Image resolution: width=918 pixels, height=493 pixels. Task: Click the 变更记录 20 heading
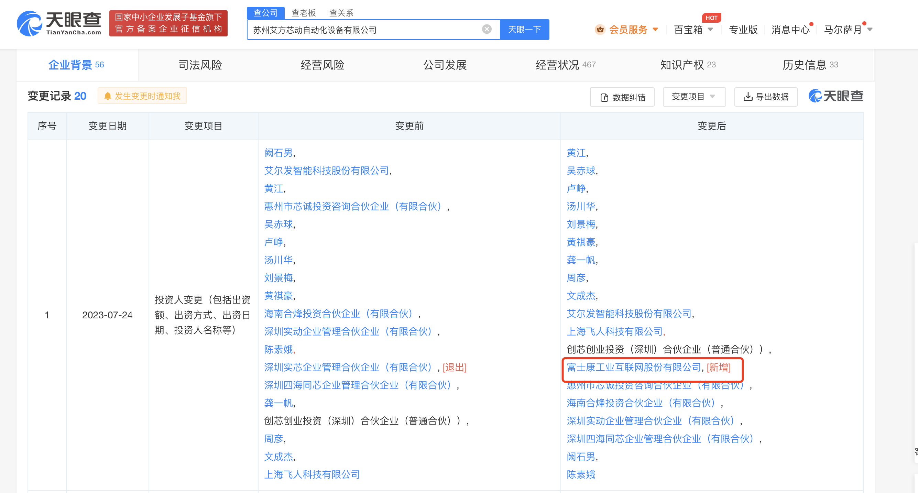click(57, 96)
